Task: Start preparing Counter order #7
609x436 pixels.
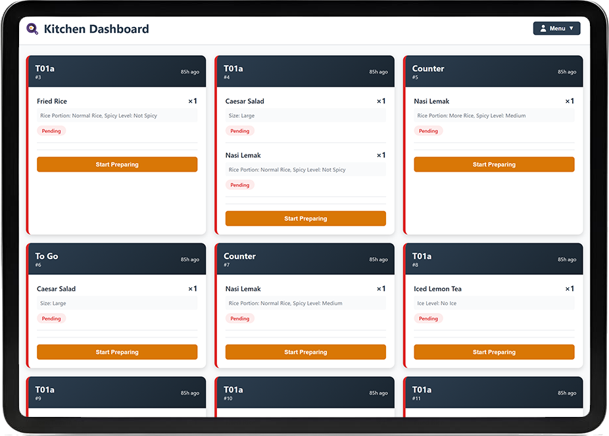Action: click(x=305, y=352)
